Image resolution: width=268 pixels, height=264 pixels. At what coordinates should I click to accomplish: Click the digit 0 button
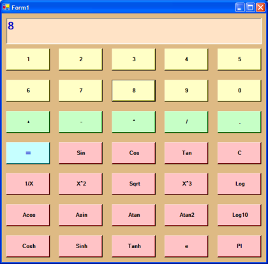[x=239, y=91]
